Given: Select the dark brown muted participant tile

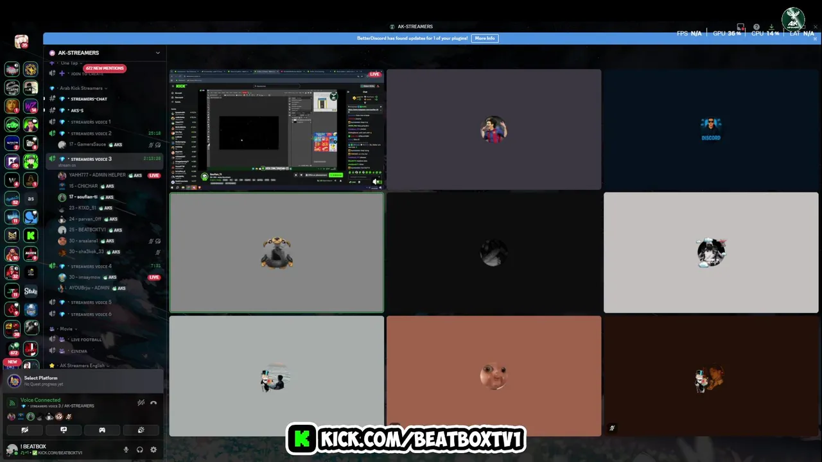Looking at the screenshot, I should [x=711, y=376].
